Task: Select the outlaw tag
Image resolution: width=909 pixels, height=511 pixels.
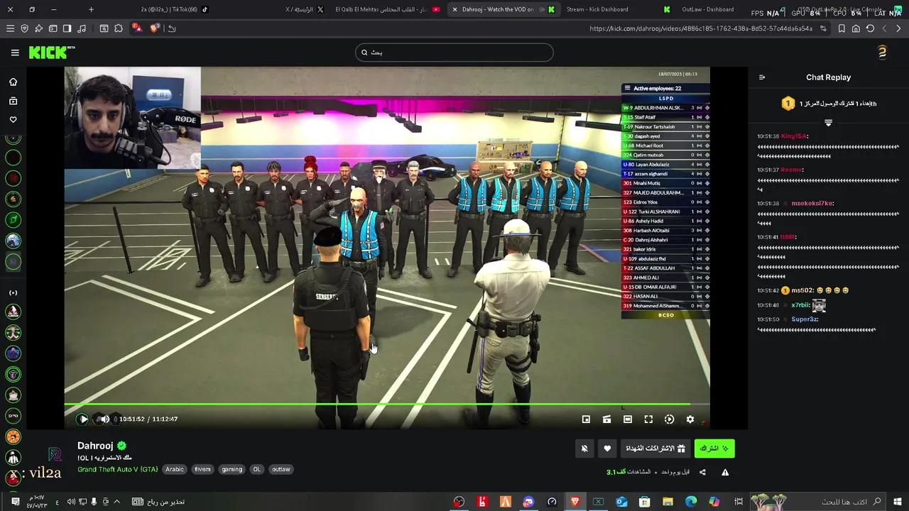Action: click(281, 469)
